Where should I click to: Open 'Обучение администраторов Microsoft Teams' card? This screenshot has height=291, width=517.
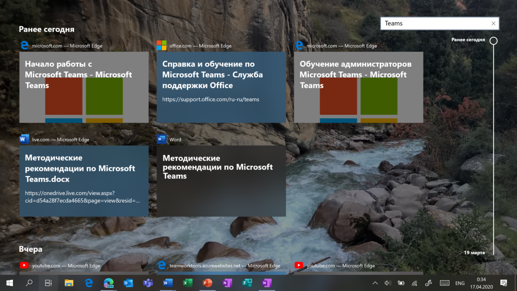click(x=359, y=87)
